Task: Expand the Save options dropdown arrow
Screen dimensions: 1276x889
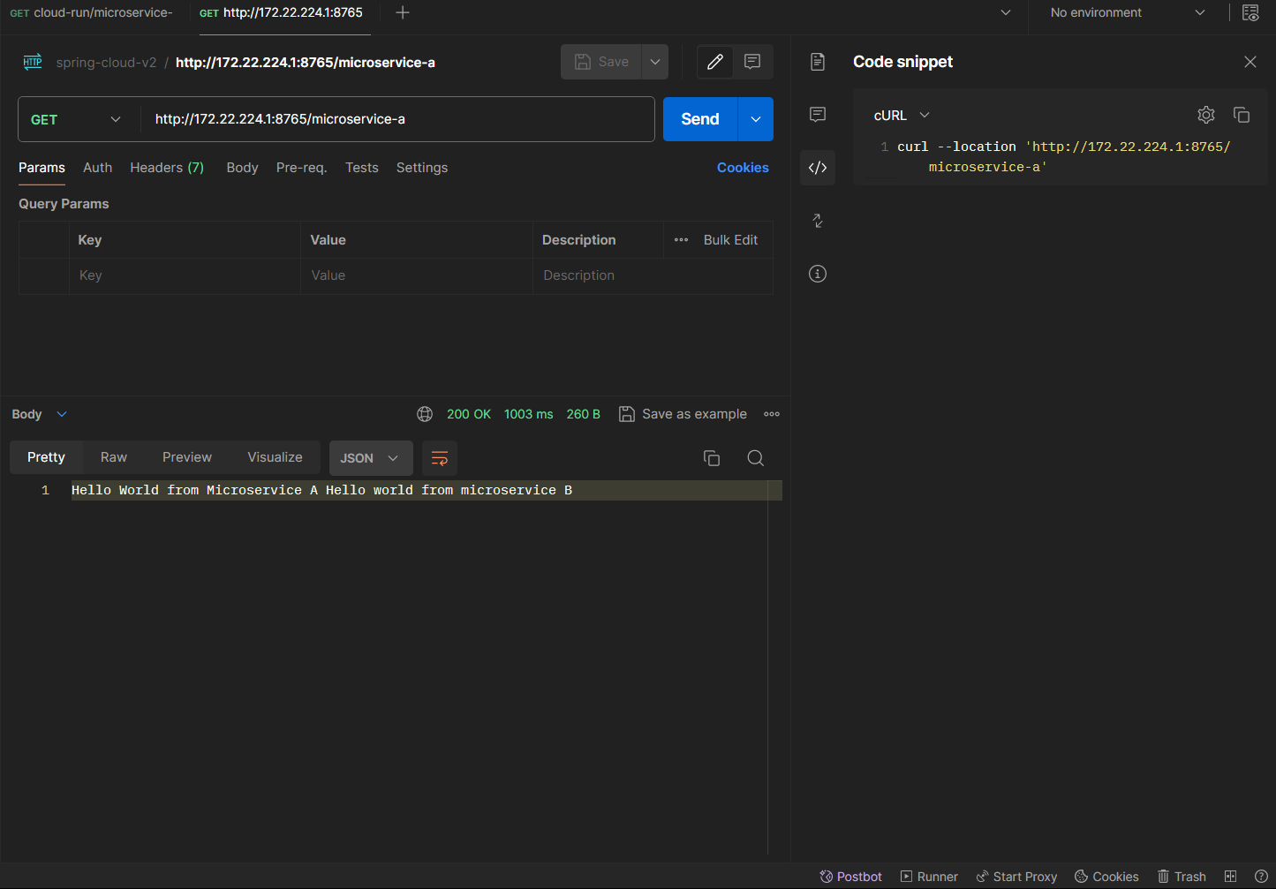Action: coord(655,62)
